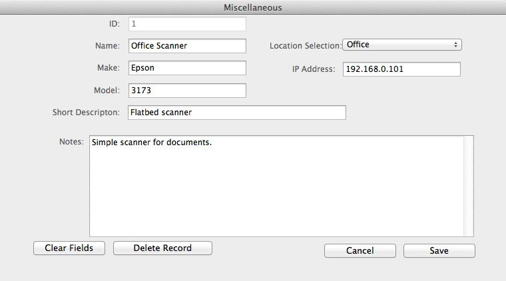Click the Delete Record button
506x281 pixels.
(x=162, y=248)
